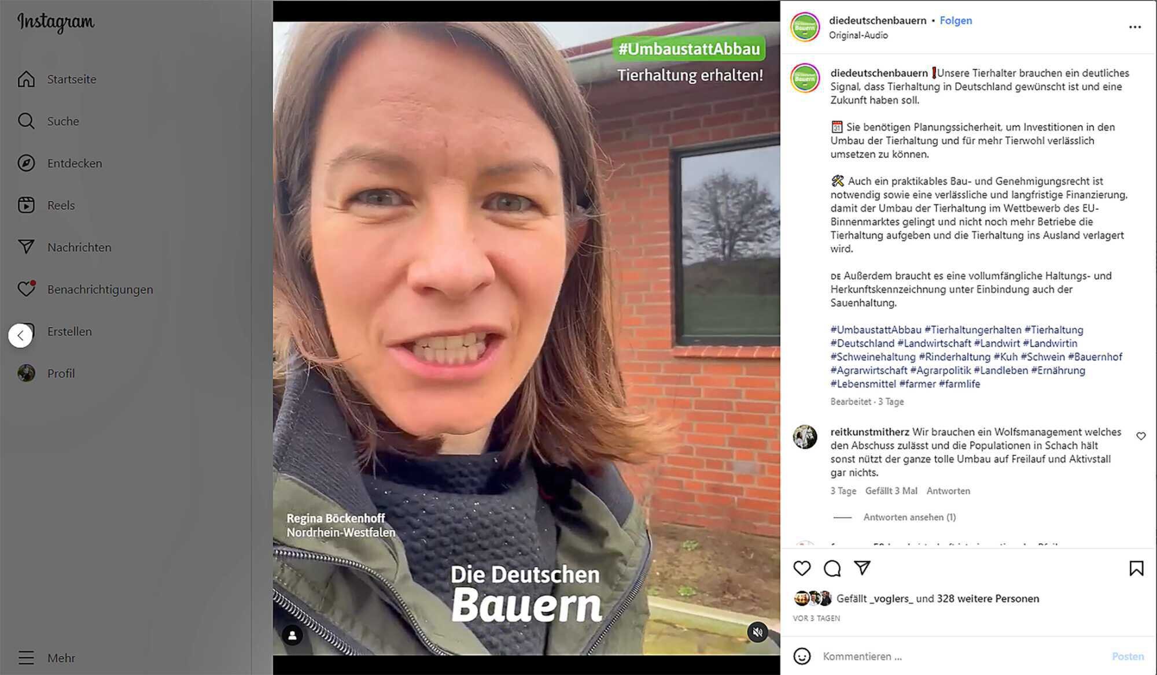Open the emoji picker for comments
Viewport: 1157px width, 675px height.
(802, 656)
